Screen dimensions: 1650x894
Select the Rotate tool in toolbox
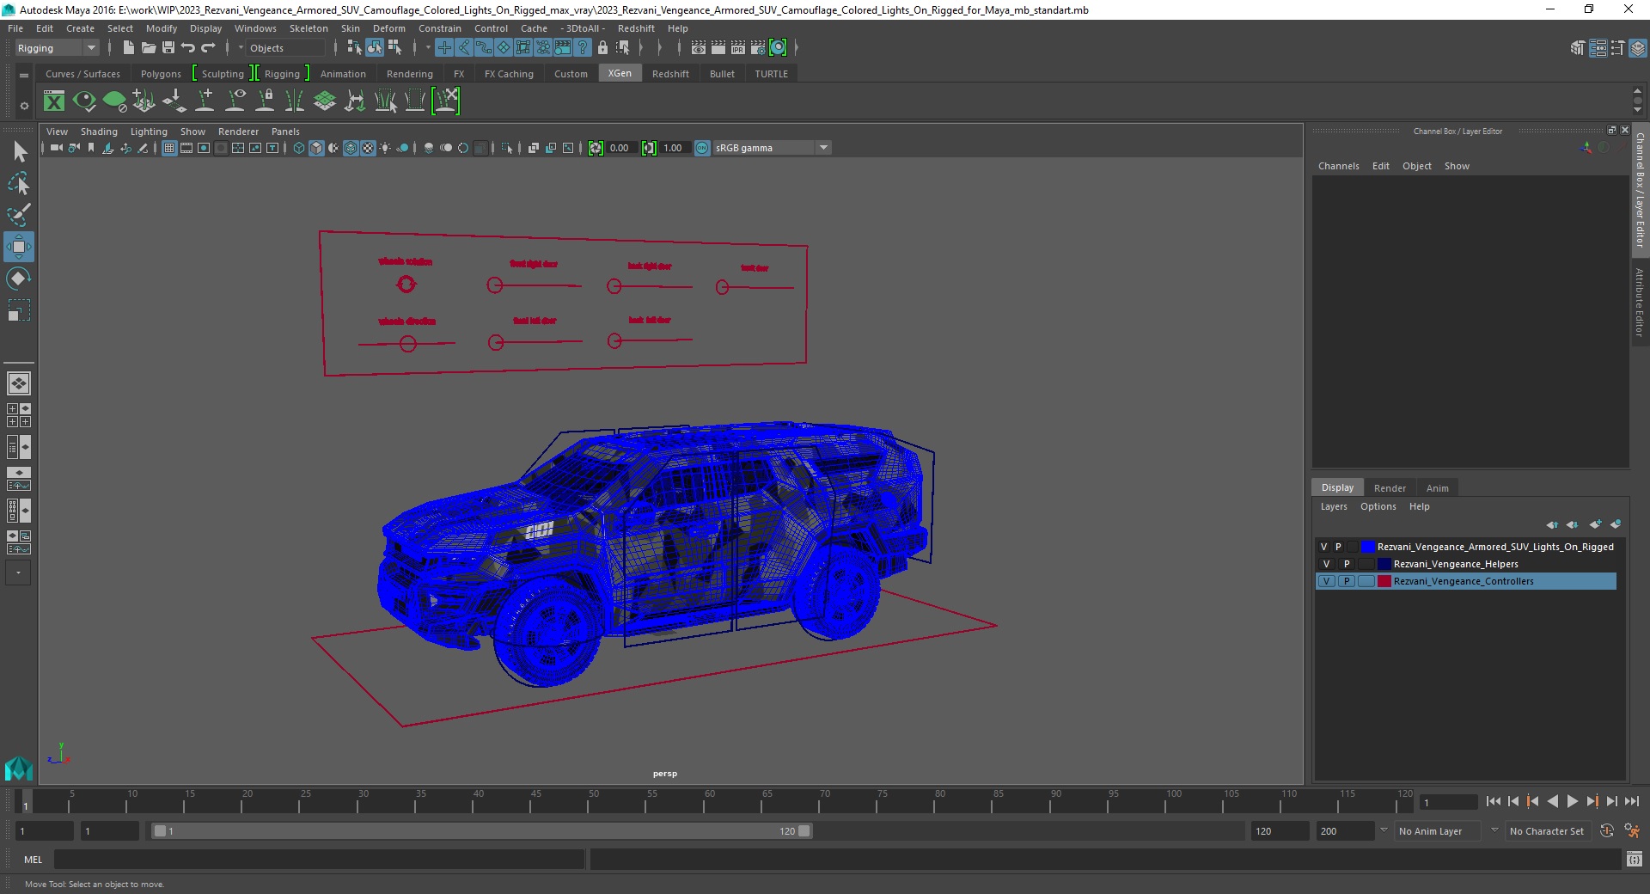pyautogui.click(x=19, y=279)
